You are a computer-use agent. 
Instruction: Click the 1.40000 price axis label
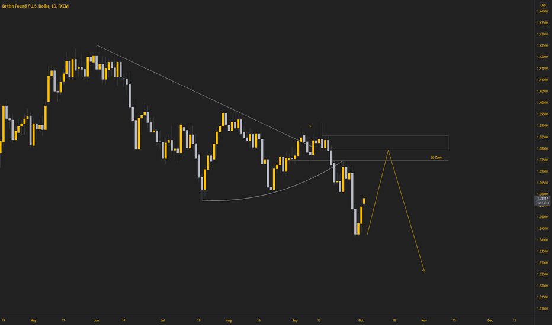[542, 103]
